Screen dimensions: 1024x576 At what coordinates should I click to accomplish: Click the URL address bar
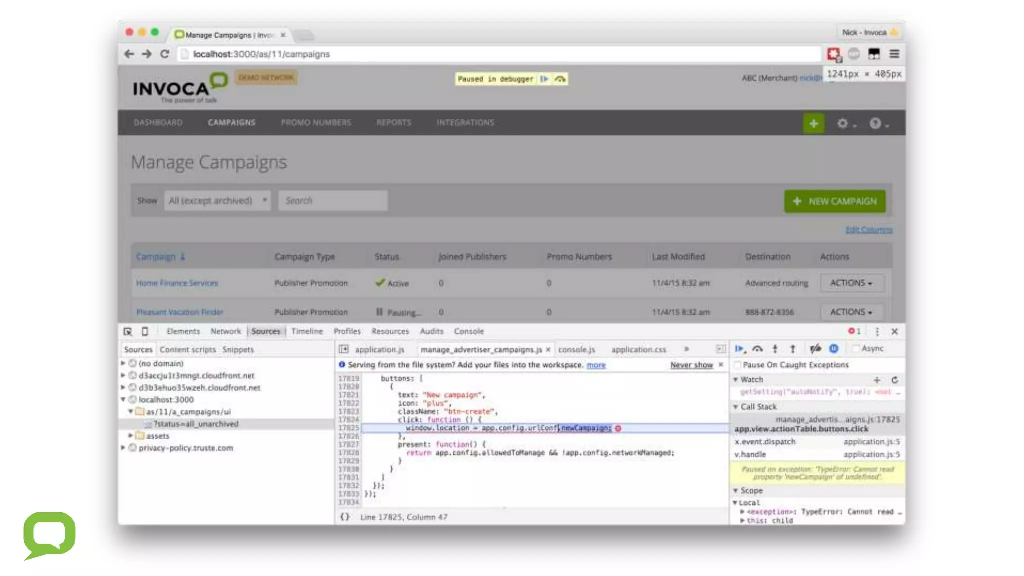(500, 54)
